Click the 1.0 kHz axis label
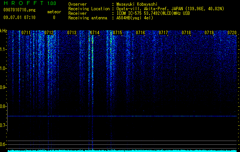240x152 pixels. [3, 68]
